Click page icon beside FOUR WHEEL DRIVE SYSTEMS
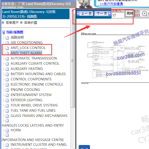The height and width of the screenshot is (149, 149). point(7,105)
